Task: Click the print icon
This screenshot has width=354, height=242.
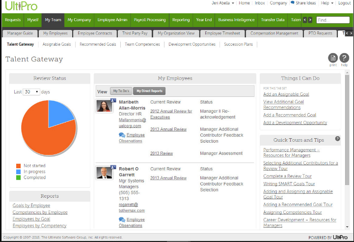Action: point(333,58)
